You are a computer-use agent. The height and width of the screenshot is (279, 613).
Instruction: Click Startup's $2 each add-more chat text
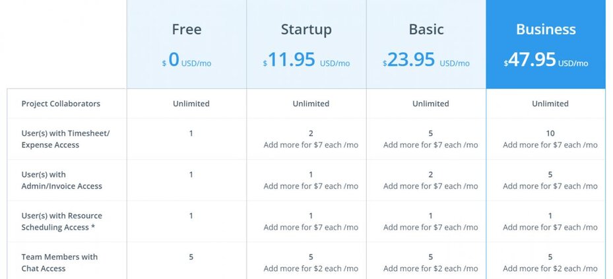coord(311,268)
